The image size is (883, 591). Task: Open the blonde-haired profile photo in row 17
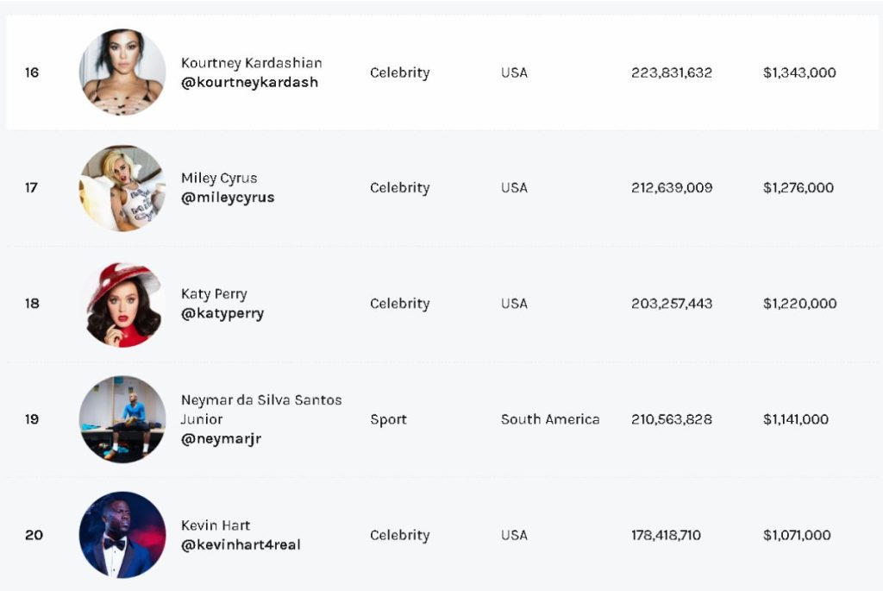pyautogui.click(x=122, y=188)
